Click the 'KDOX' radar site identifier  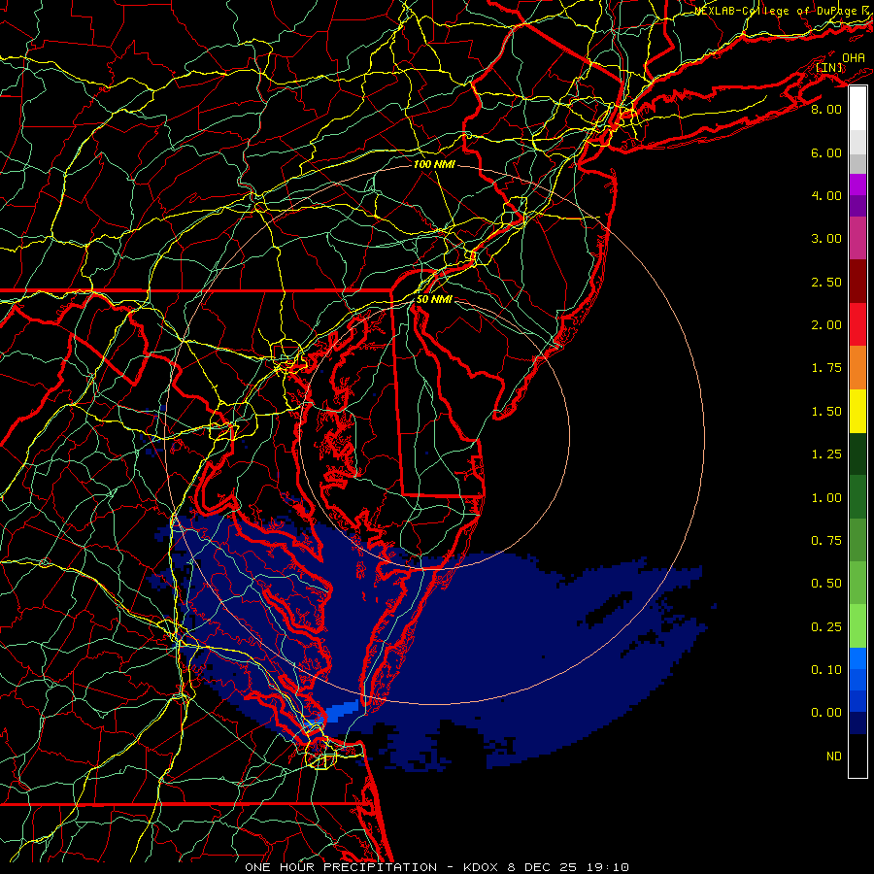(482, 867)
